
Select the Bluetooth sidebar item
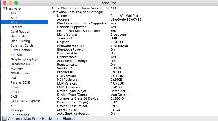coord(24,22)
